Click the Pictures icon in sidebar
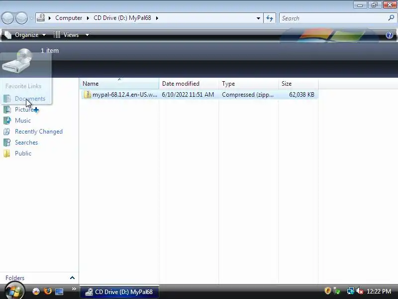The image size is (398, 299). [7, 110]
